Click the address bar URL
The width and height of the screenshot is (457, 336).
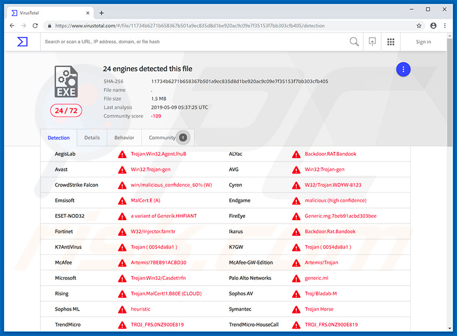(x=191, y=25)
